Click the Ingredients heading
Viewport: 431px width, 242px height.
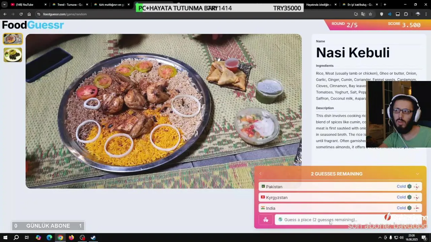pos(325,66)
